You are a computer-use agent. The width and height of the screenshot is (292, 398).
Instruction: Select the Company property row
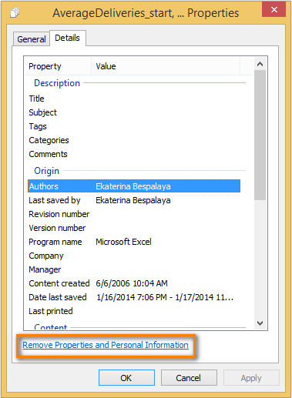(134, 256)
